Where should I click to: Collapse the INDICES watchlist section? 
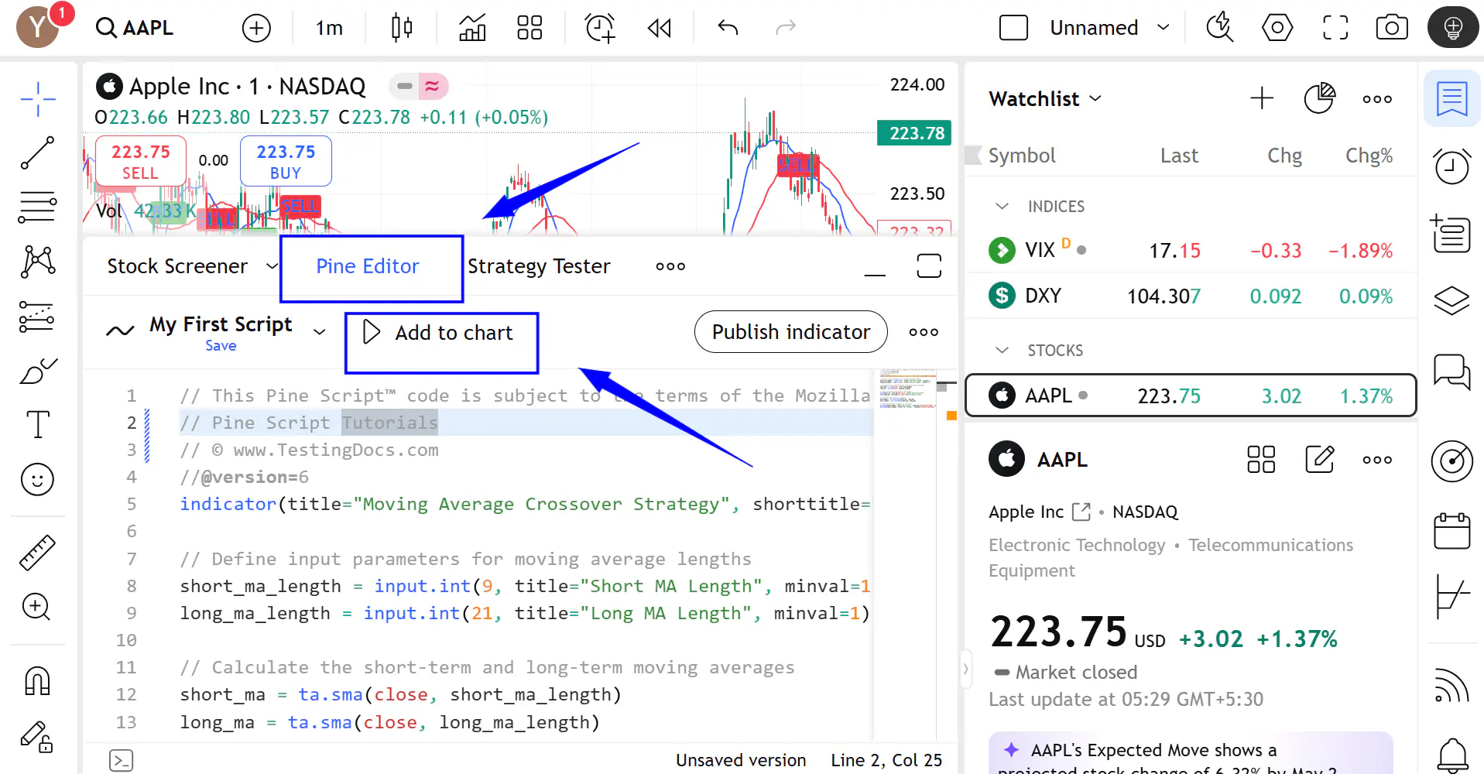tap(1002, 207)
